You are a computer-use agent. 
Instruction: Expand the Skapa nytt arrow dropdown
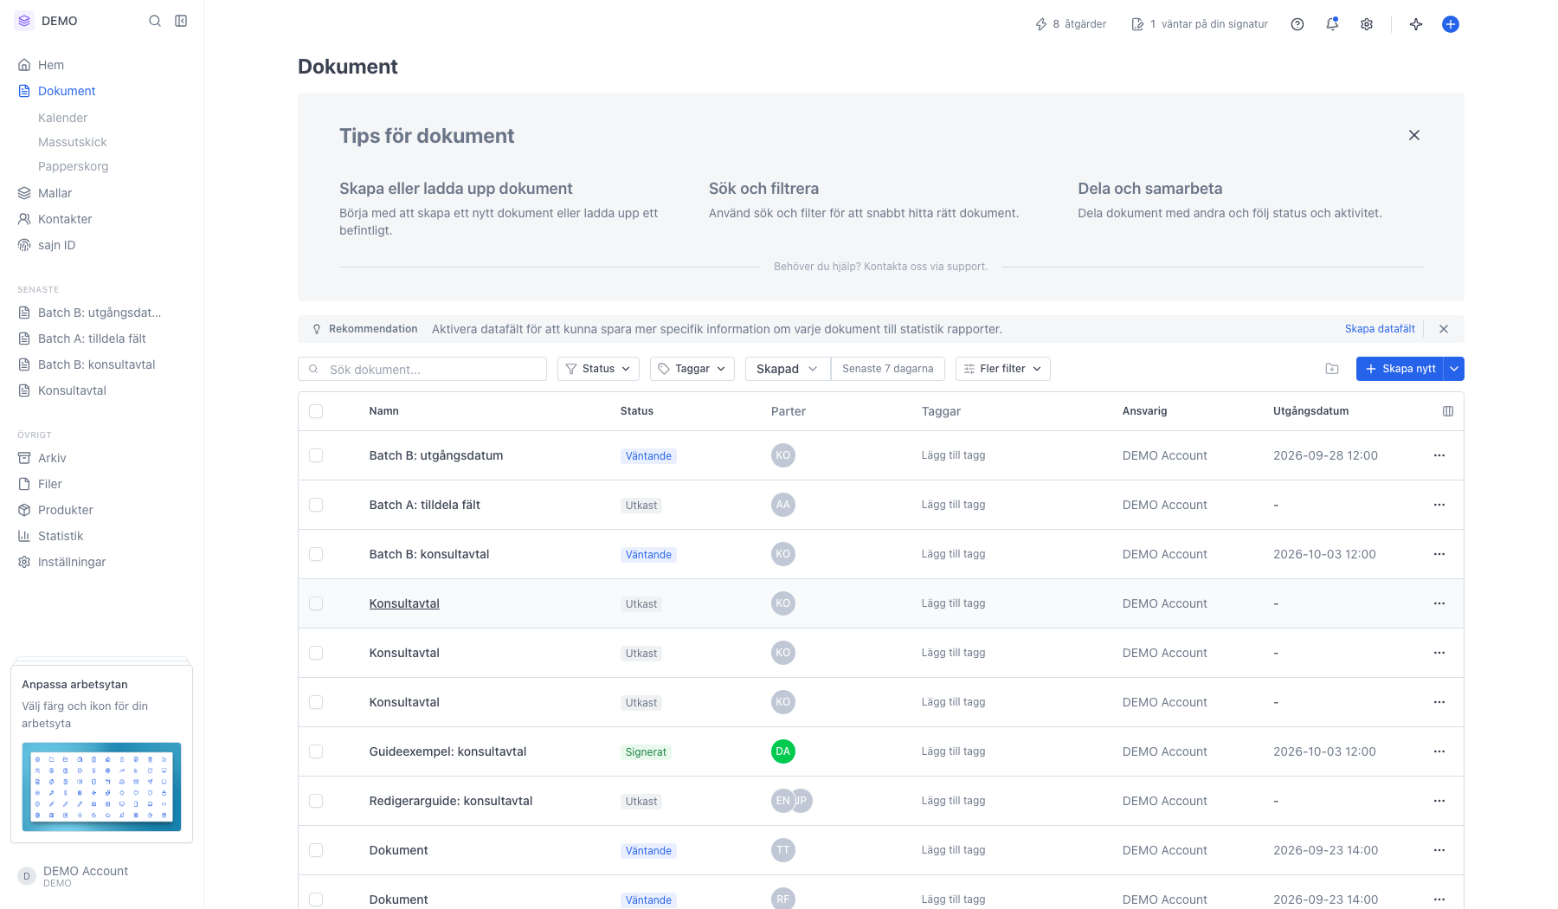coord(1455,369)
